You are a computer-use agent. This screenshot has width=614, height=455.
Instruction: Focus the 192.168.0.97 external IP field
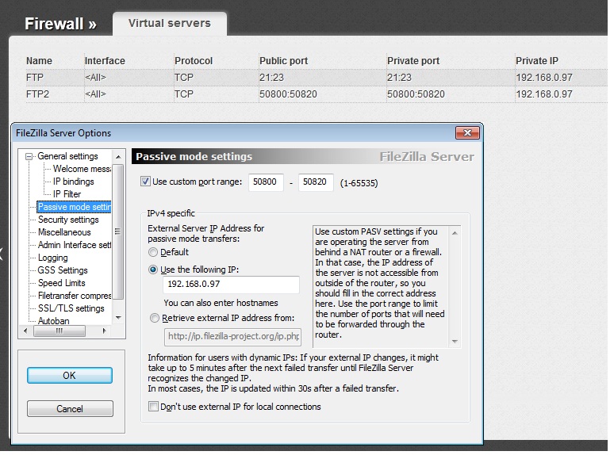pyautogui.click(x=231, y=285)
